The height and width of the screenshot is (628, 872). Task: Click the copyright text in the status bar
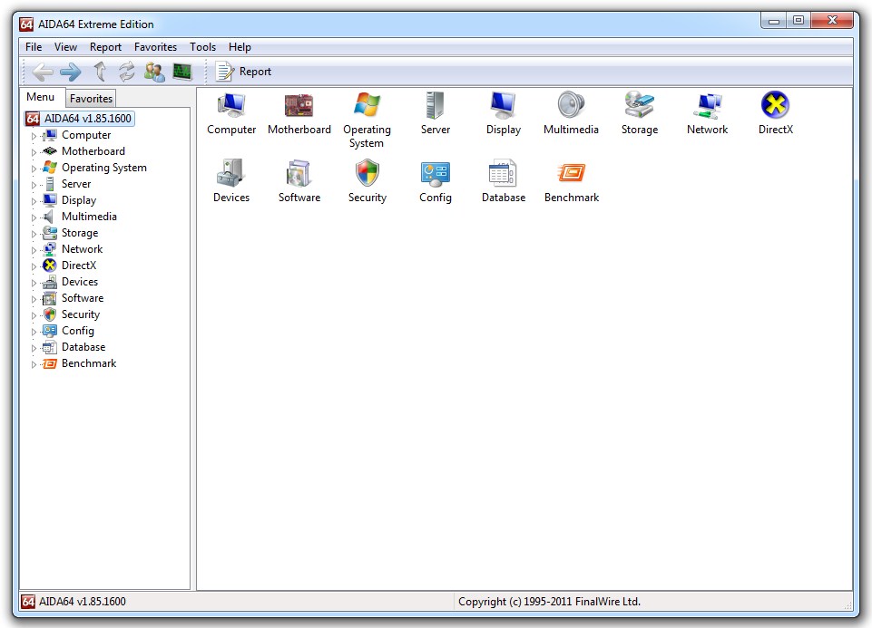tap(550, 602)
